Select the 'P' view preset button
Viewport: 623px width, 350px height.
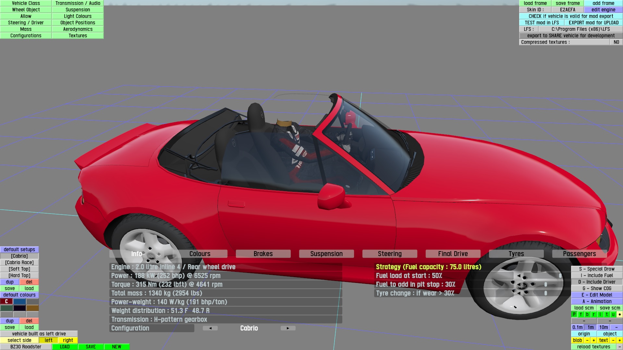coord(574,314)
